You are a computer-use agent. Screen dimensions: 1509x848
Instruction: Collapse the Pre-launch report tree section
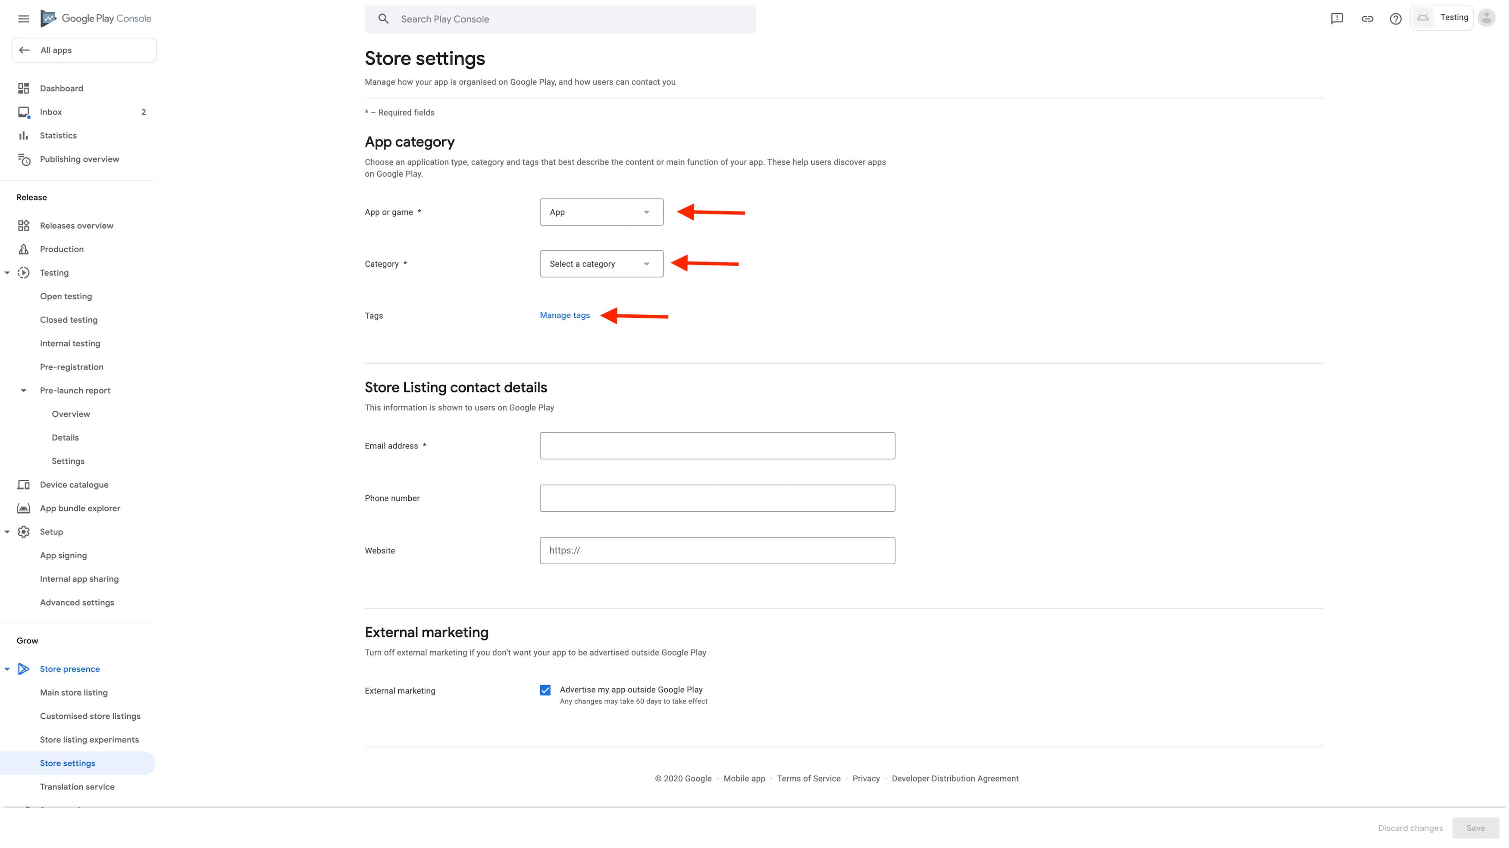pos(23,390)
